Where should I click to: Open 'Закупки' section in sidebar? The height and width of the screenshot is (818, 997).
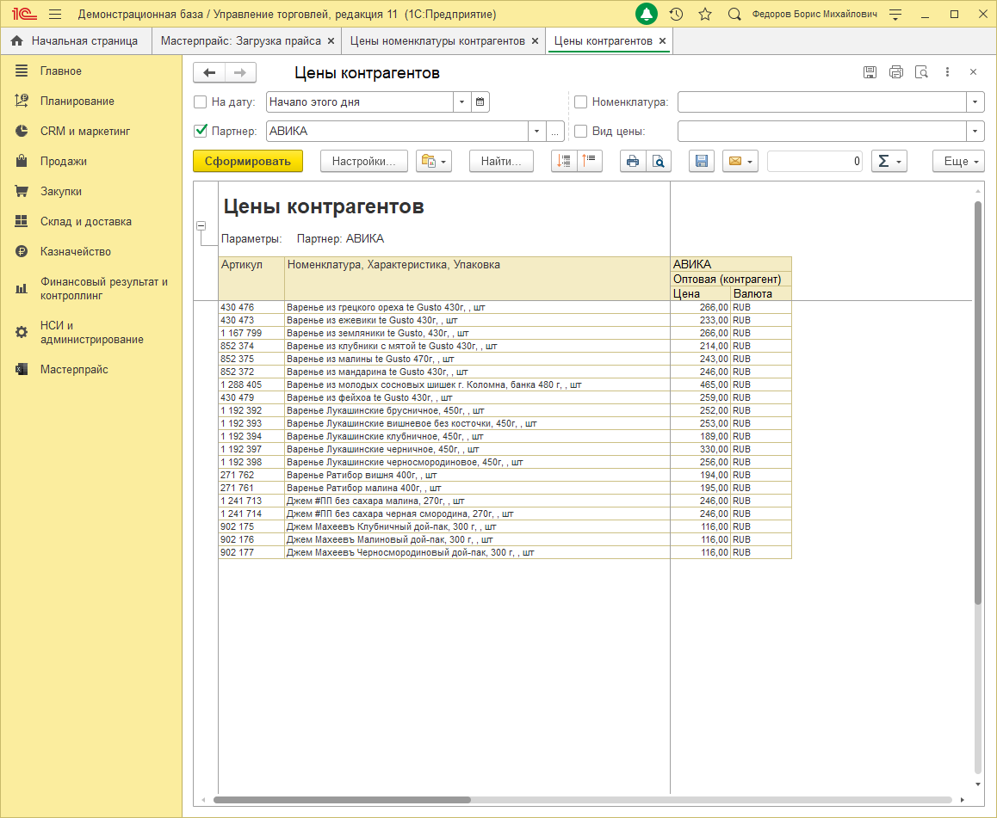tap(61, 192)
